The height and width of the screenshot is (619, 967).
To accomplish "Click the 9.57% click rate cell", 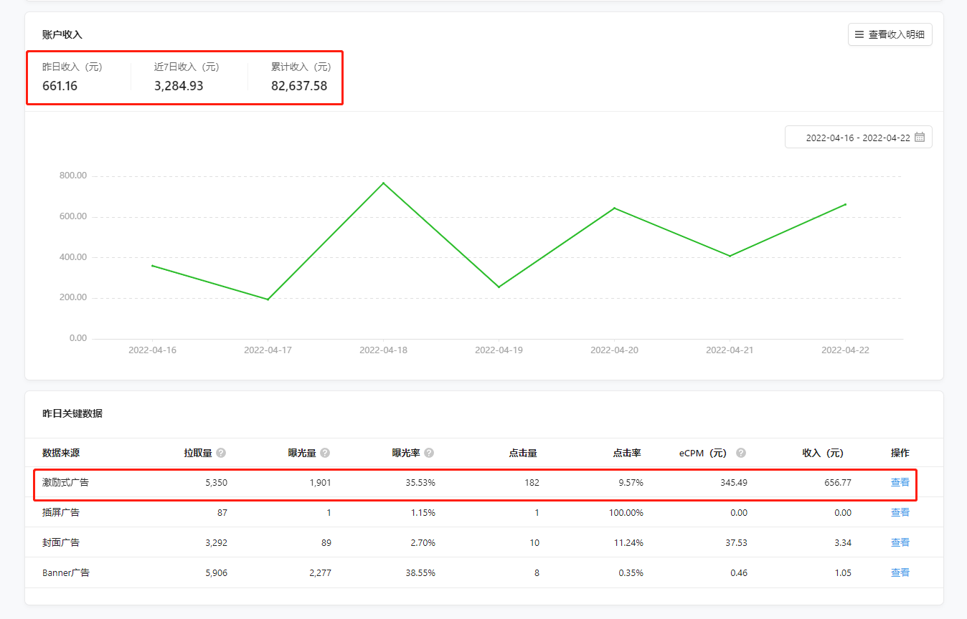I will point(631,483).
